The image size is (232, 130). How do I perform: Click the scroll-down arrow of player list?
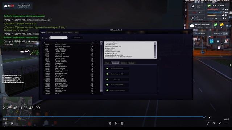point(101,91)
